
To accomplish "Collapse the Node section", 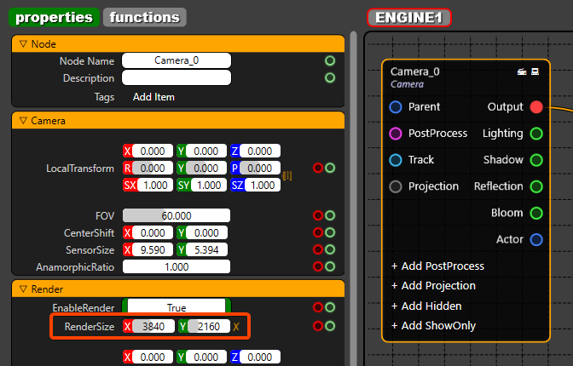I will [x=23, y=44].
